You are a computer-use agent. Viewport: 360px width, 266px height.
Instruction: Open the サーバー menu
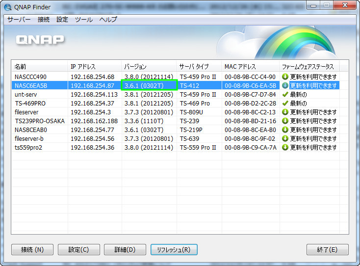(19, 20)
